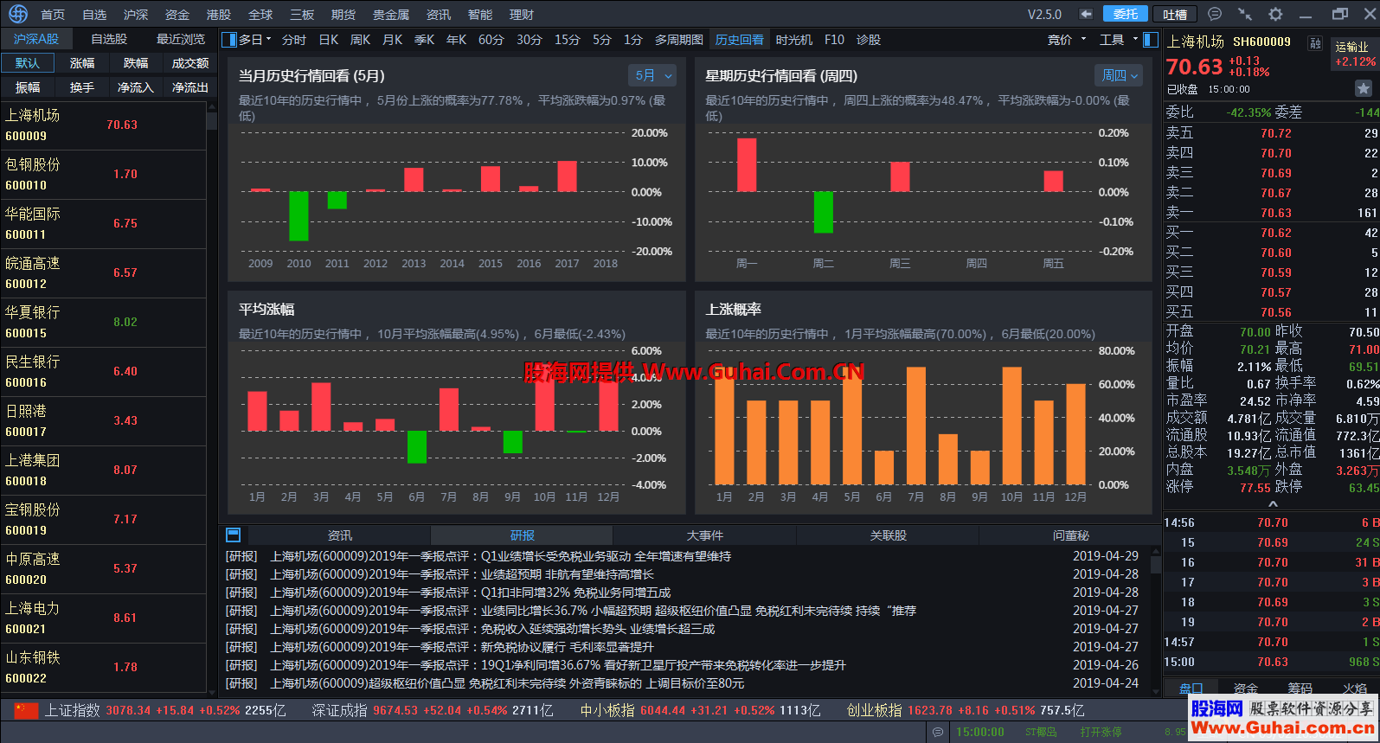
Task: Switch to 最近浏览 list tab
Action: click(x=181, y=39)
